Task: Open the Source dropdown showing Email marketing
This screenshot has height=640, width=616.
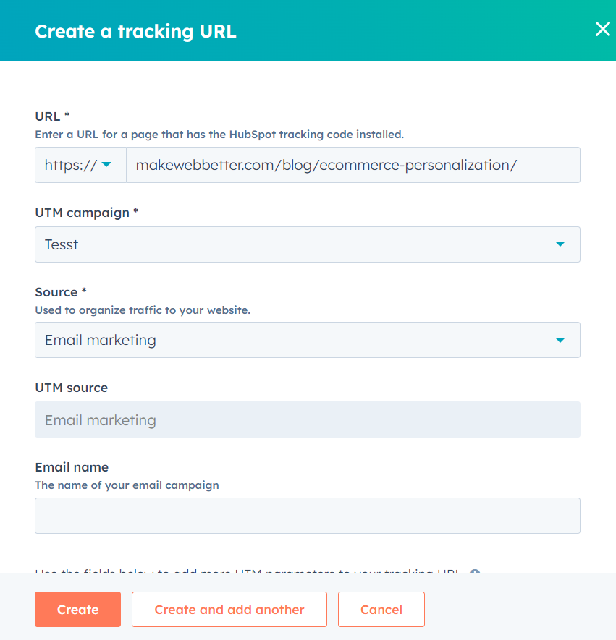Action: tap(308, 340)
